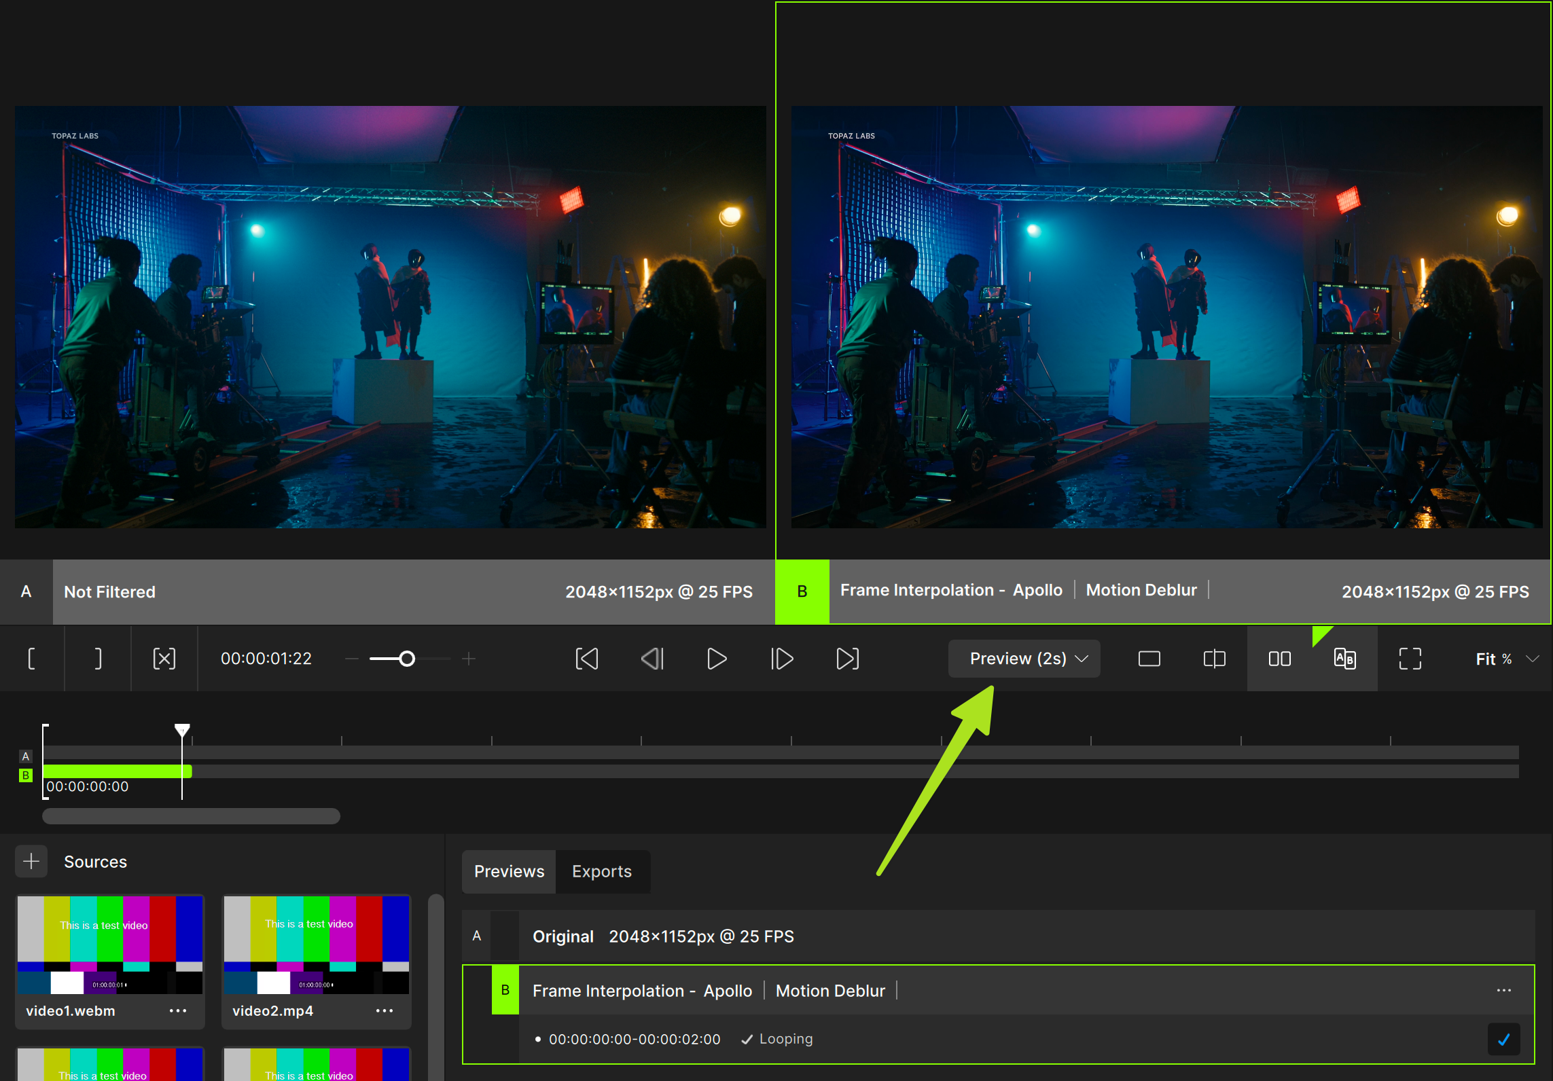Select video2.mp4 thumbnail
Viewport: 1553px width, 1081px height.
[317, 945]
